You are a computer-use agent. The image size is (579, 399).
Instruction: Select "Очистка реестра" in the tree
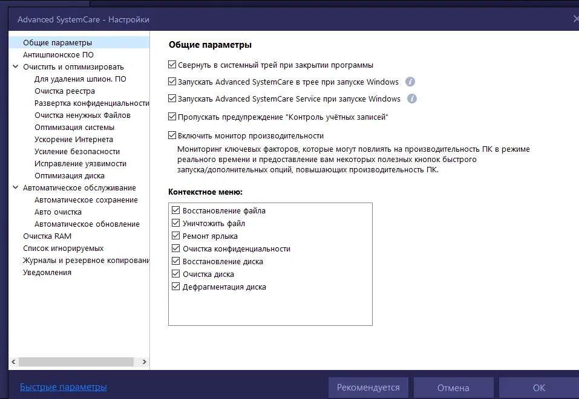65,91
